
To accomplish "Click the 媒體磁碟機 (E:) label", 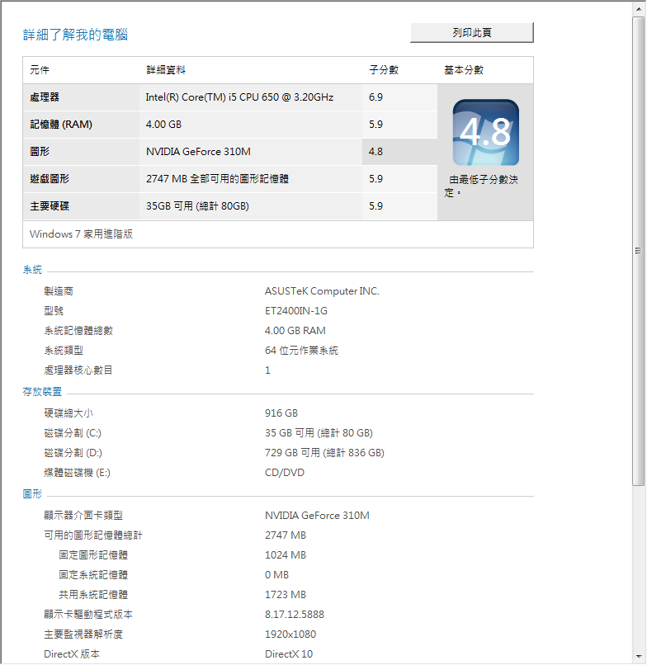I will pyautogui.click(x=77, y=473).
